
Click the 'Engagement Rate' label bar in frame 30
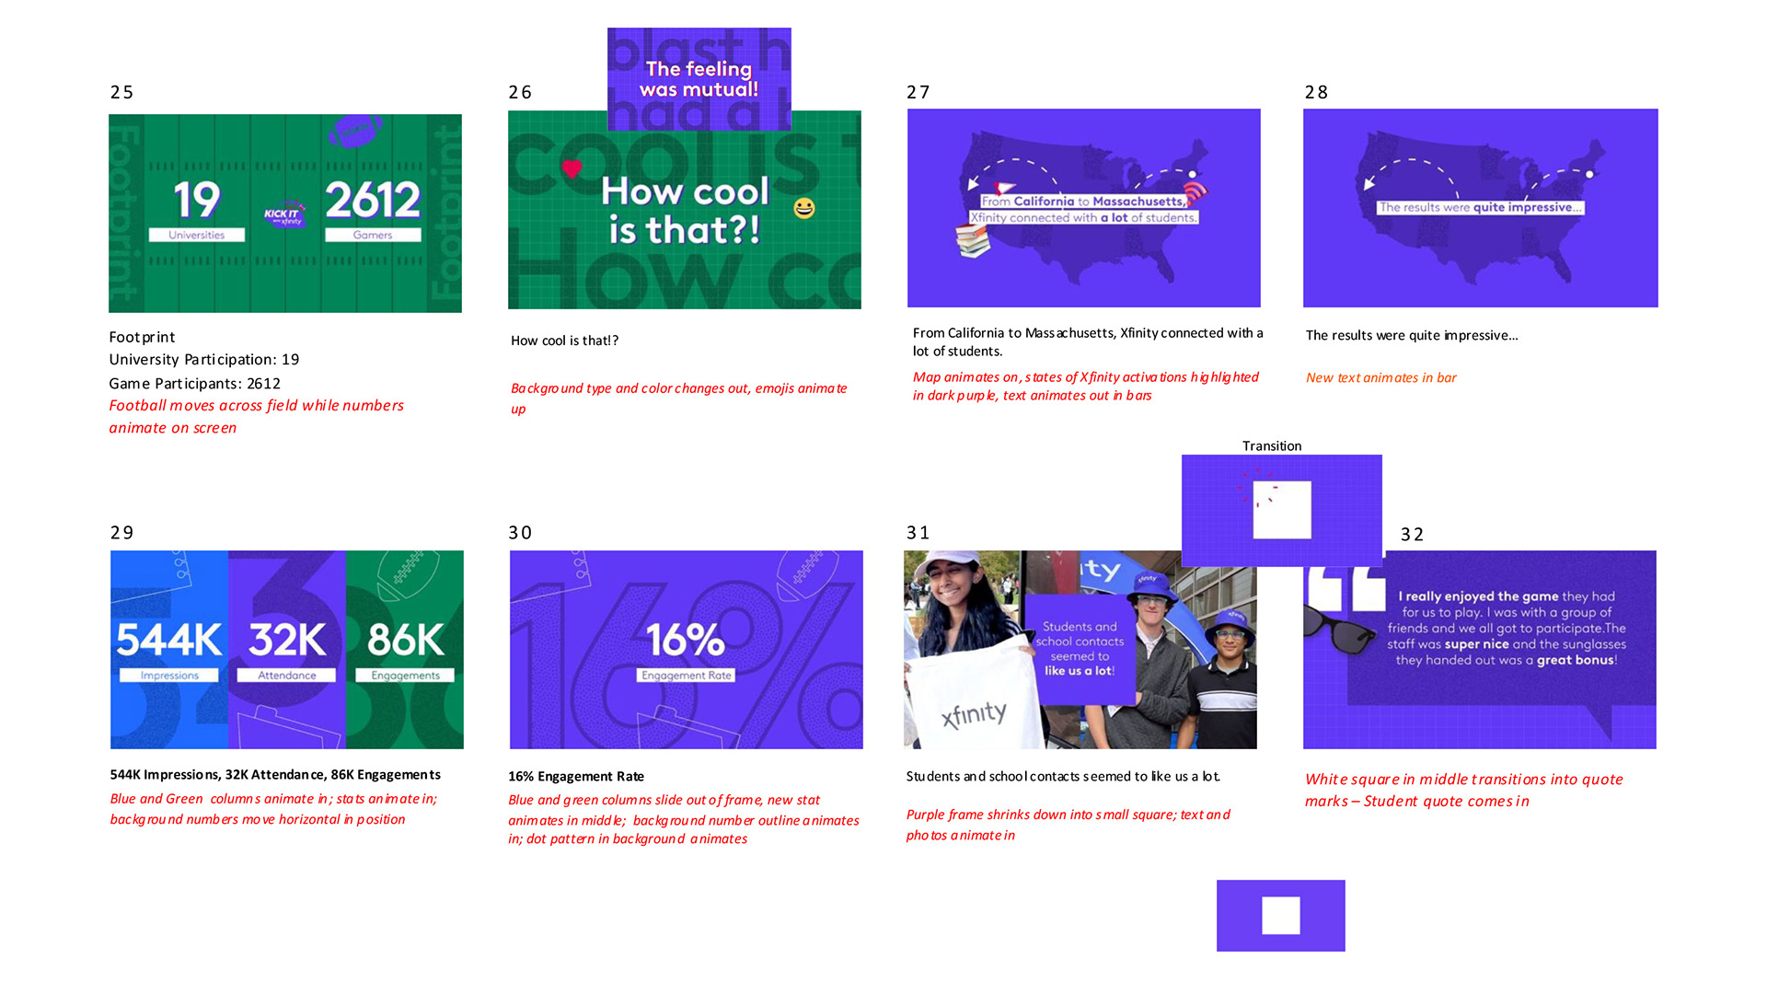687,676
